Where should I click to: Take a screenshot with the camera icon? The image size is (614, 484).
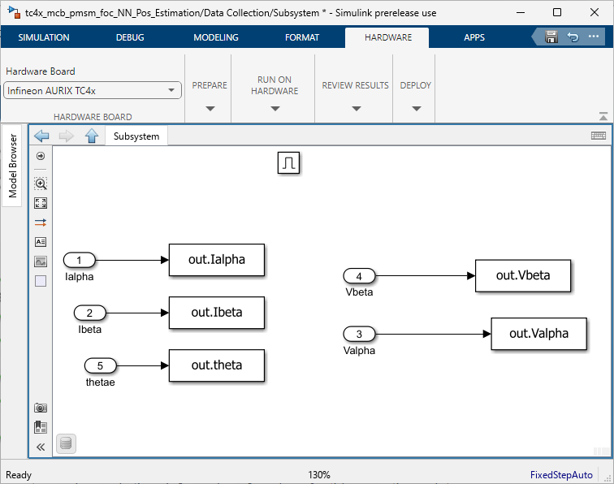(41, 408)
